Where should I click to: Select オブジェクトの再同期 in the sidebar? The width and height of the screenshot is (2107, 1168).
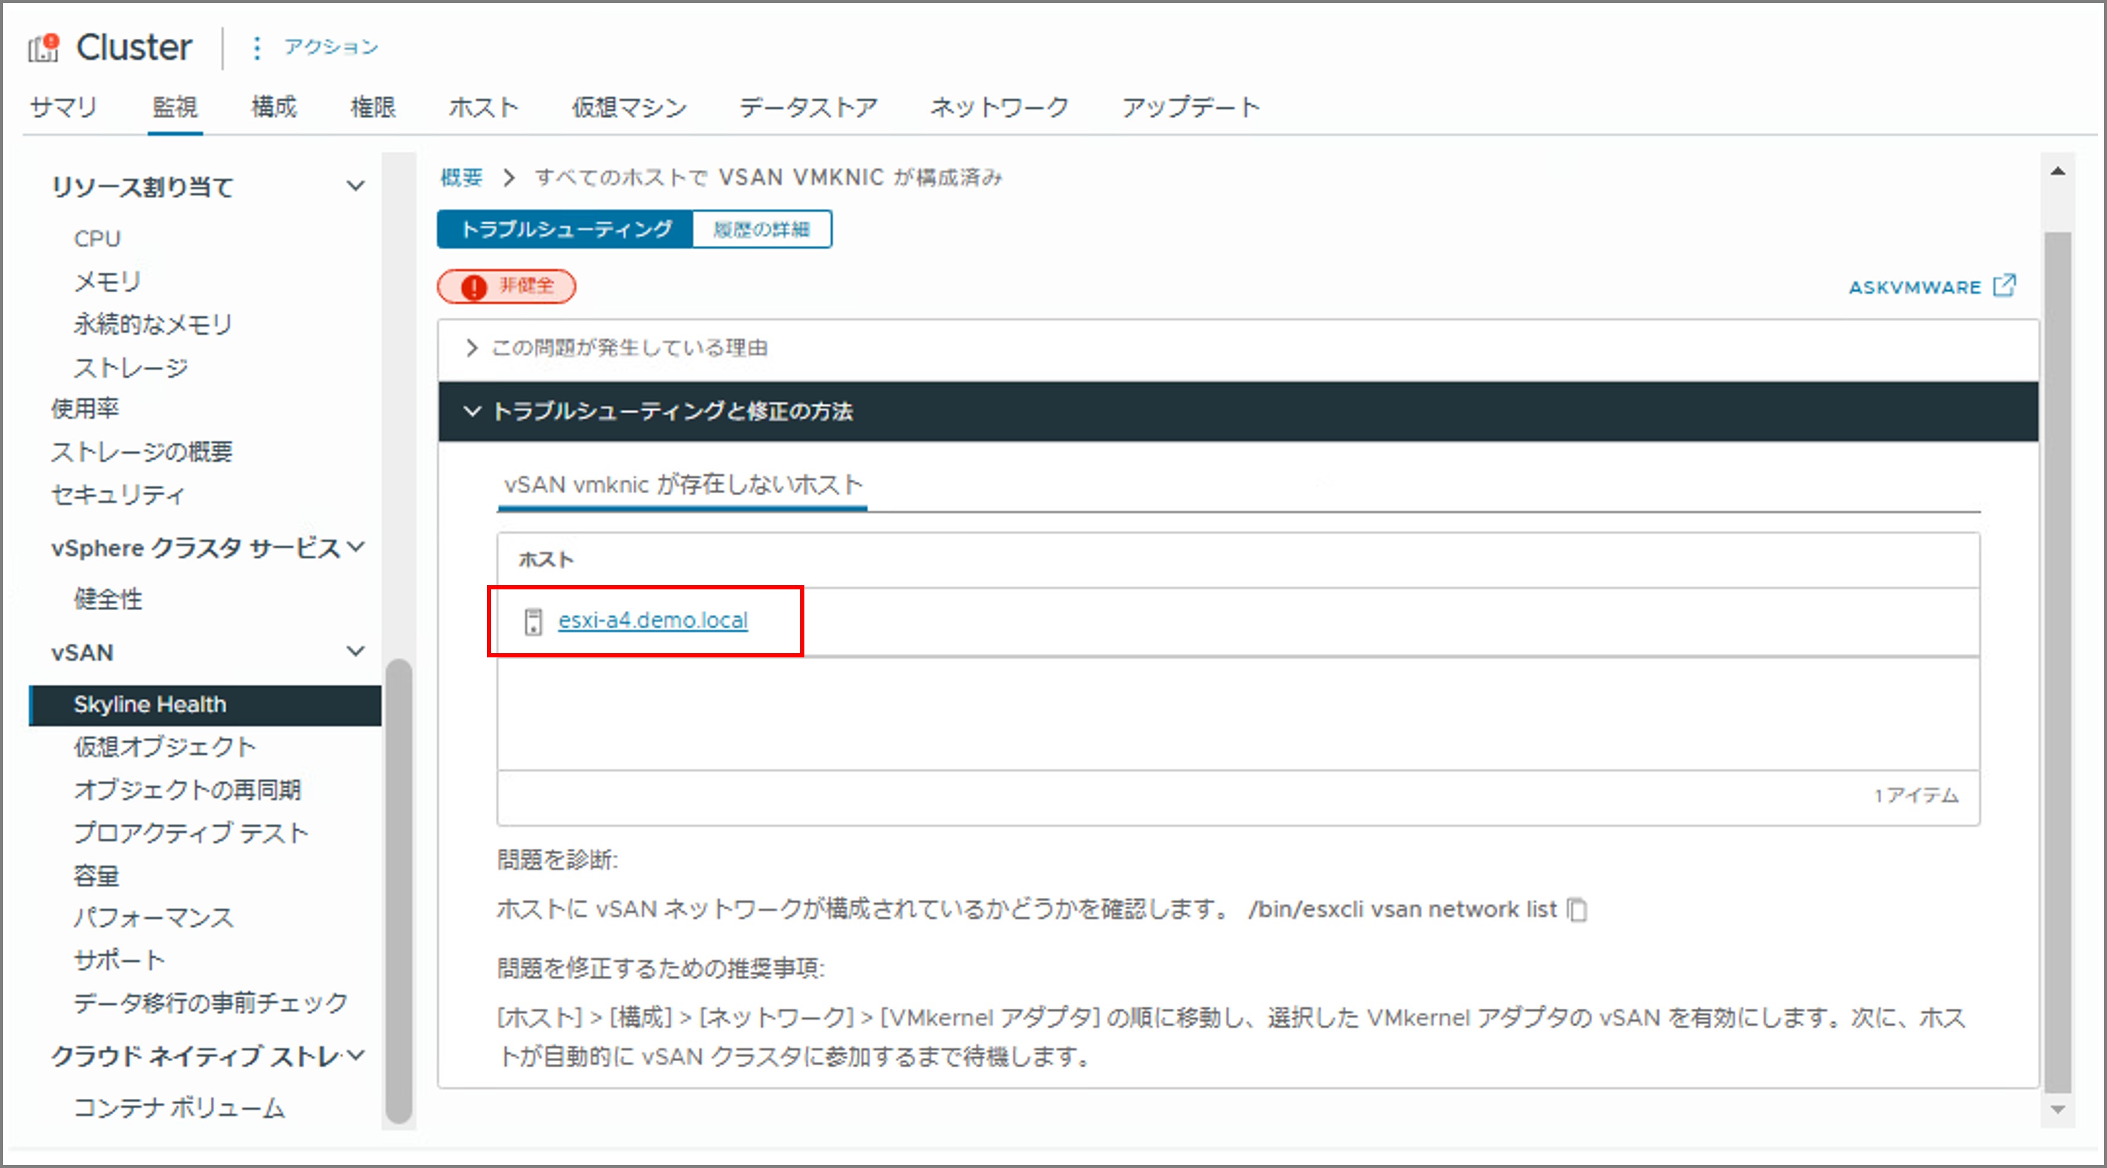coord(187,789)
